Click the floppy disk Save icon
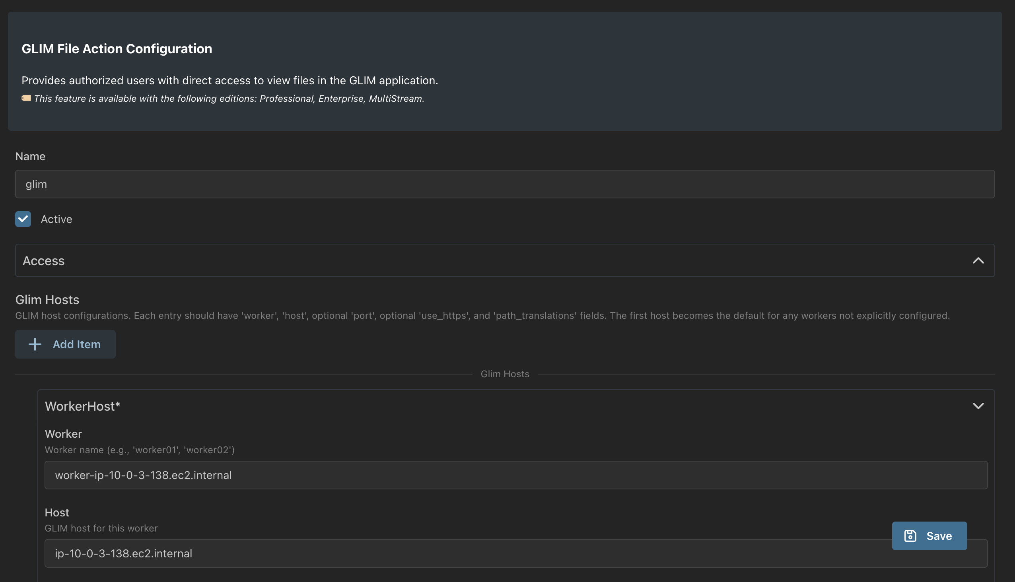The height and width of the screenshot is (582, 1015). click(x=910, y=536)
